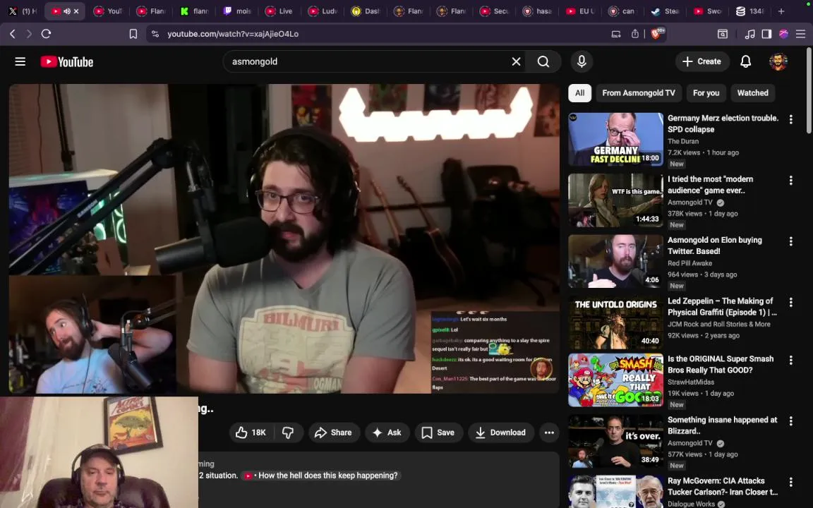Open the Red Pill Awake channel link

[689, 263]
